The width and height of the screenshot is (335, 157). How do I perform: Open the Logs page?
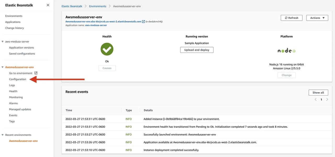[x=12, y=85]
